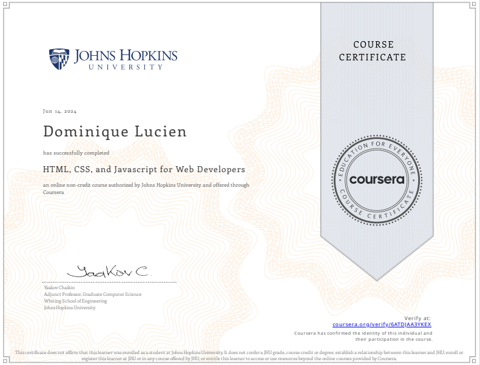Click the 'EDUCATION FOR EVERYONE' ring text
This screenshot has width=480, height=365.
tap(376, 148)
